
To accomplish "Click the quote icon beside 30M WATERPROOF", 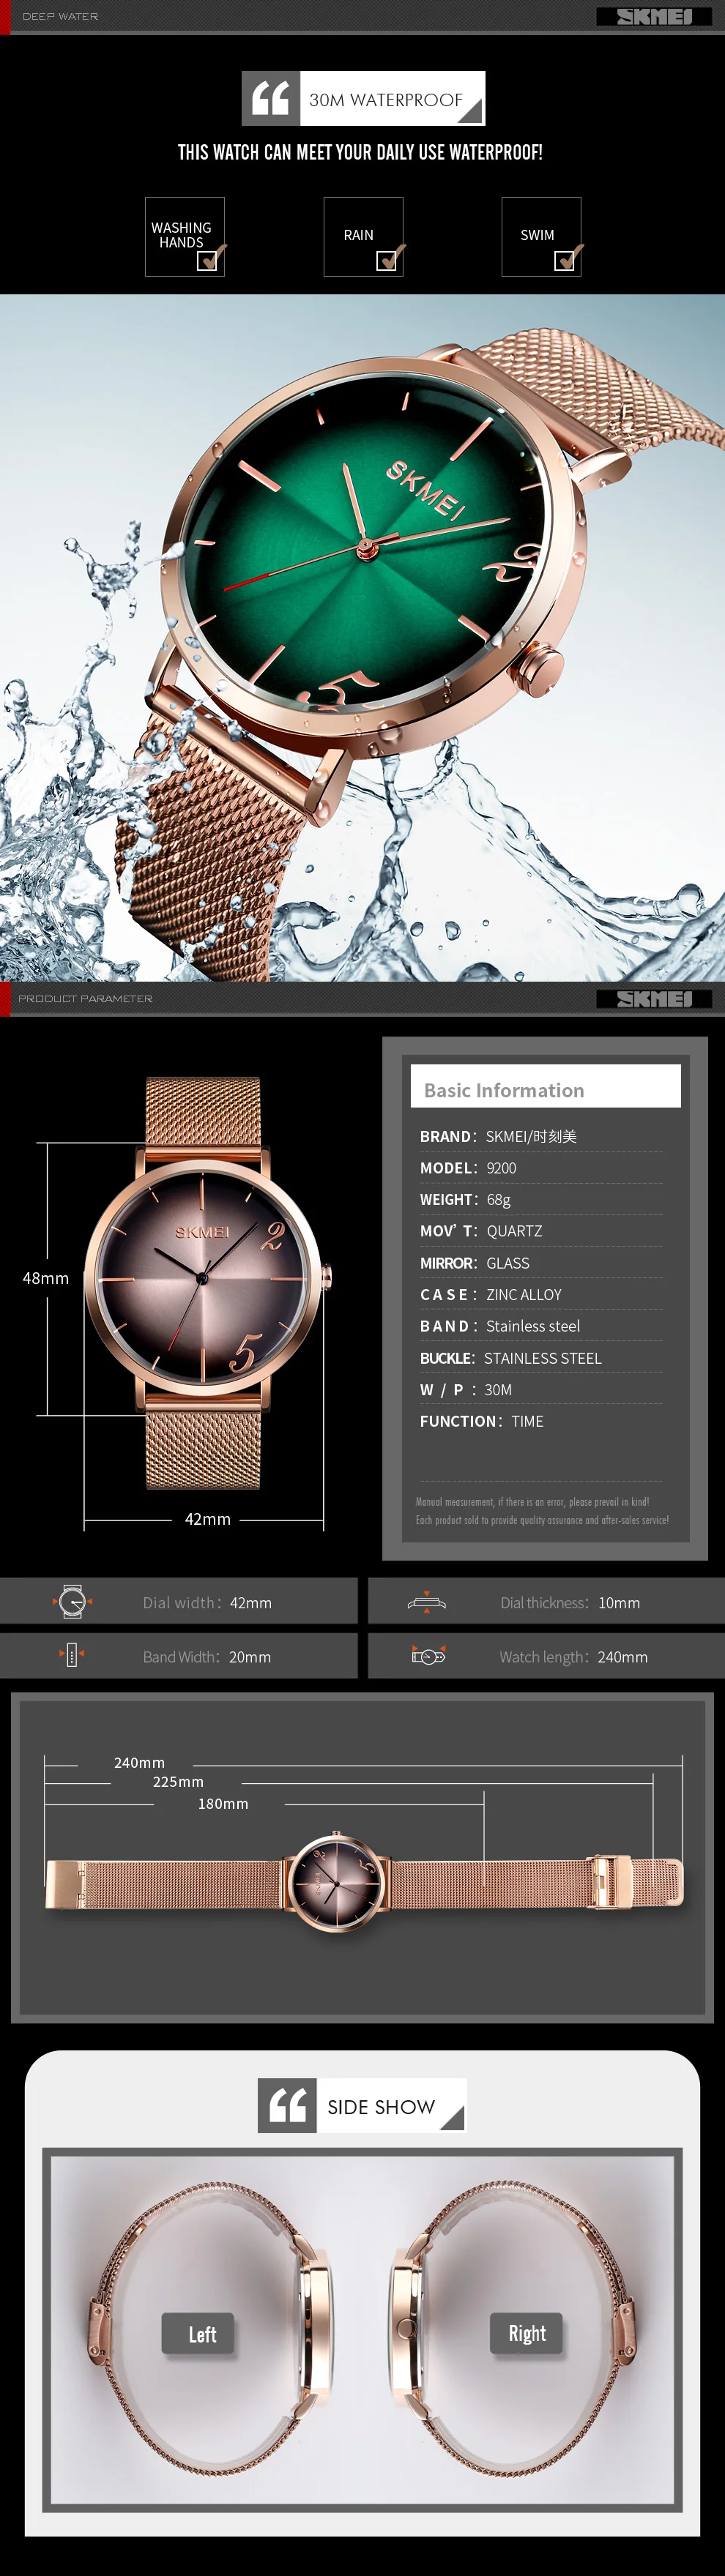I will pyautogui.click(x=271, y=98).
